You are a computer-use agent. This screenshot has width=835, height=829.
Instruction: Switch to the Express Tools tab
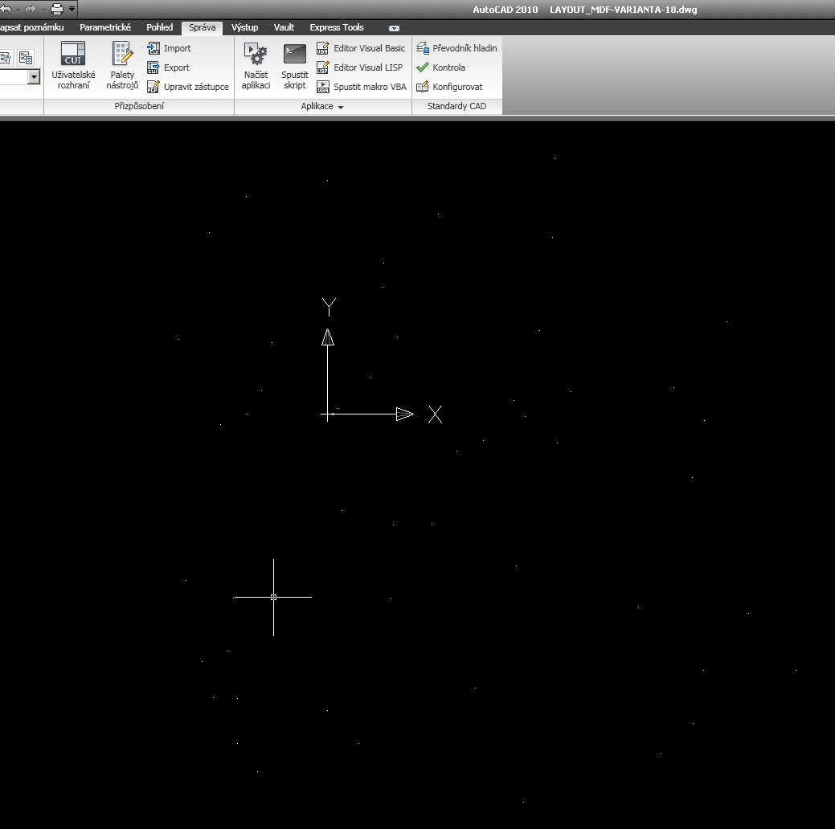tap(337, 27)
